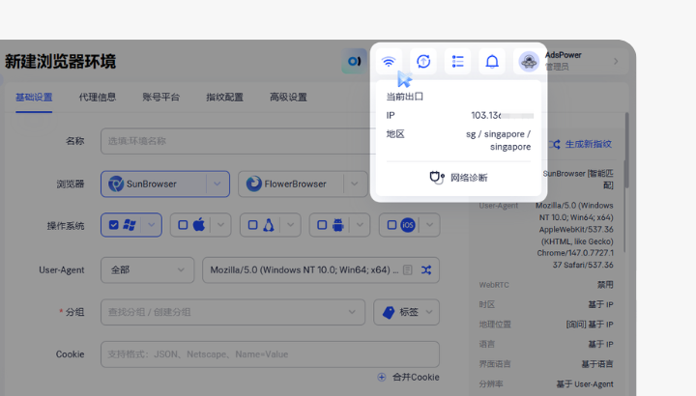Screen dimensions: 696x396
Task: Open the 标签 tag dropdown
Action: [x=407, y=312]
